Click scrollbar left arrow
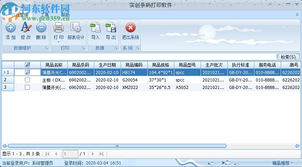 point(5,146)
